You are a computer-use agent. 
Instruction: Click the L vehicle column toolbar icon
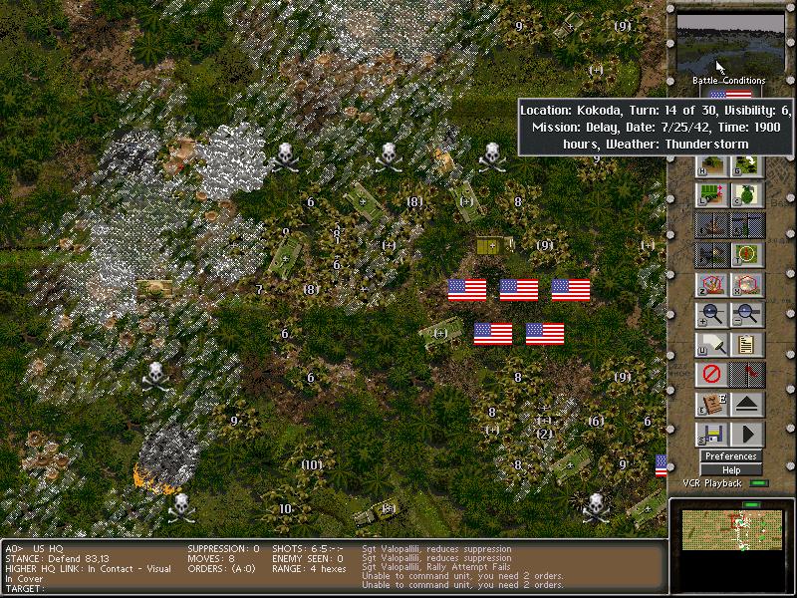[x=710, y=193]
